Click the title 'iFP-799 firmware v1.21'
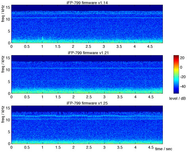 pos(88,53)
